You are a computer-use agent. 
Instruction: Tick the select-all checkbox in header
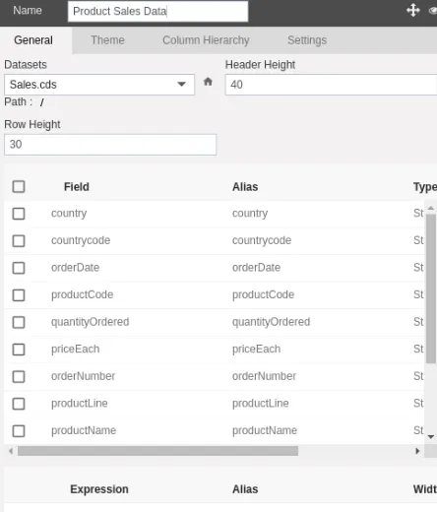pyautogui.click(x=19, y=186)
